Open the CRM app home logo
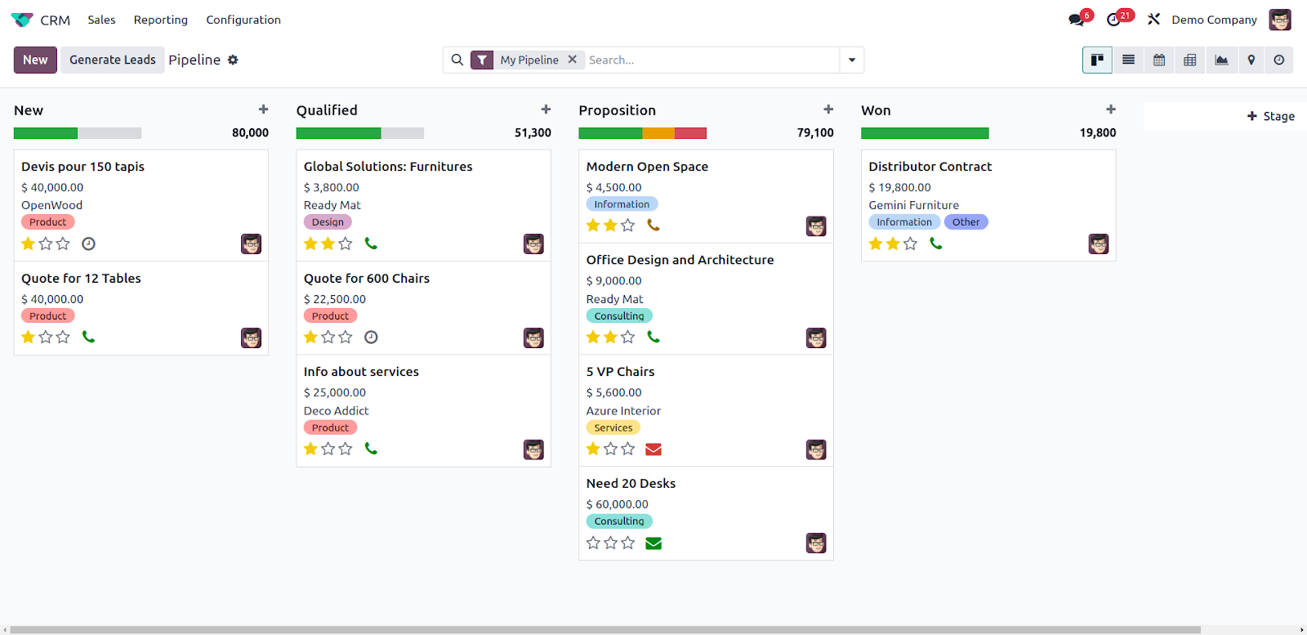Image resolution: width=1307 pixels, height=635 pixels. pyautogui.click(x=22, y=20)
